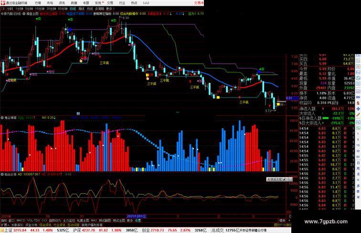
Task: Click 沪深 index value 4237.70
Action: pyautogui.click(x=88, y=230)
